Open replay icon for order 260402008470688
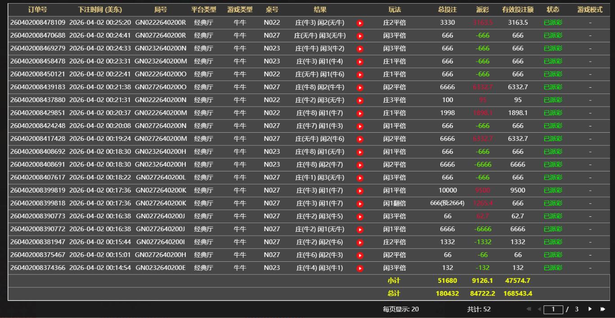Screen dimensions: 615x318 (360, 36)
